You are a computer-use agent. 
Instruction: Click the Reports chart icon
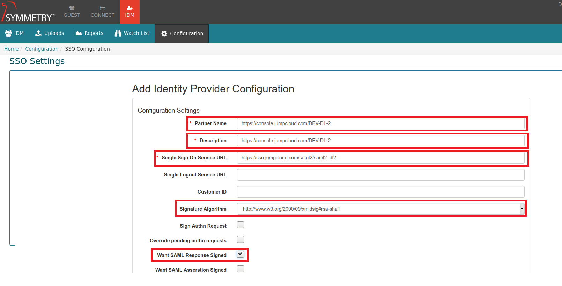pyautogui.click(x=79, y=33)
